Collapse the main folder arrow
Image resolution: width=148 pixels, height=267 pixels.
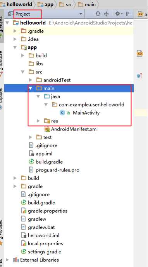[x=31, y=88]
